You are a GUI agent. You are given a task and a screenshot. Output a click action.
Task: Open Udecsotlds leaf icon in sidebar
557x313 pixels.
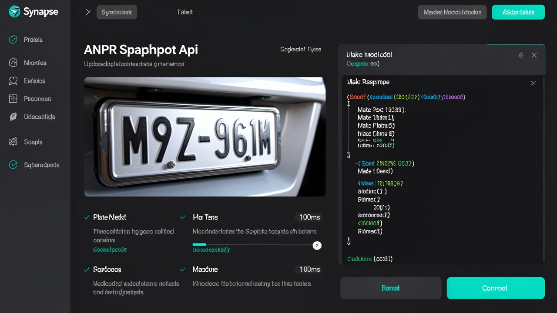pos(13,117)
